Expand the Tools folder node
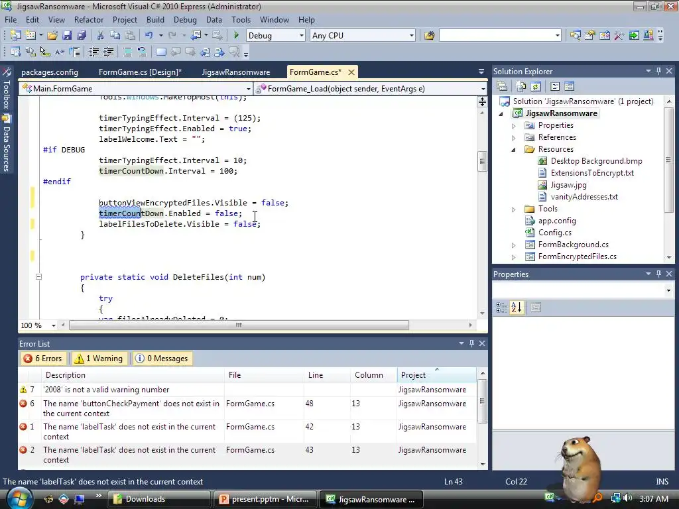Image resolution: width=679 pixels, height=509 pixels. [514, 209]
